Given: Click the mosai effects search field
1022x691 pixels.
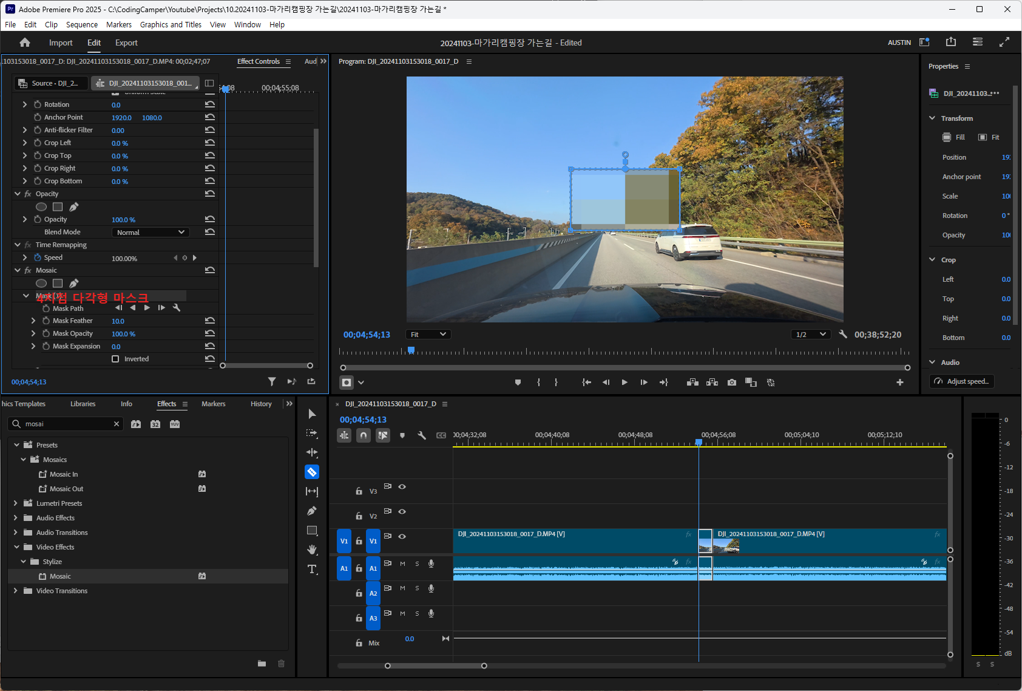Looking at the screenshot, I should (67, 424).
